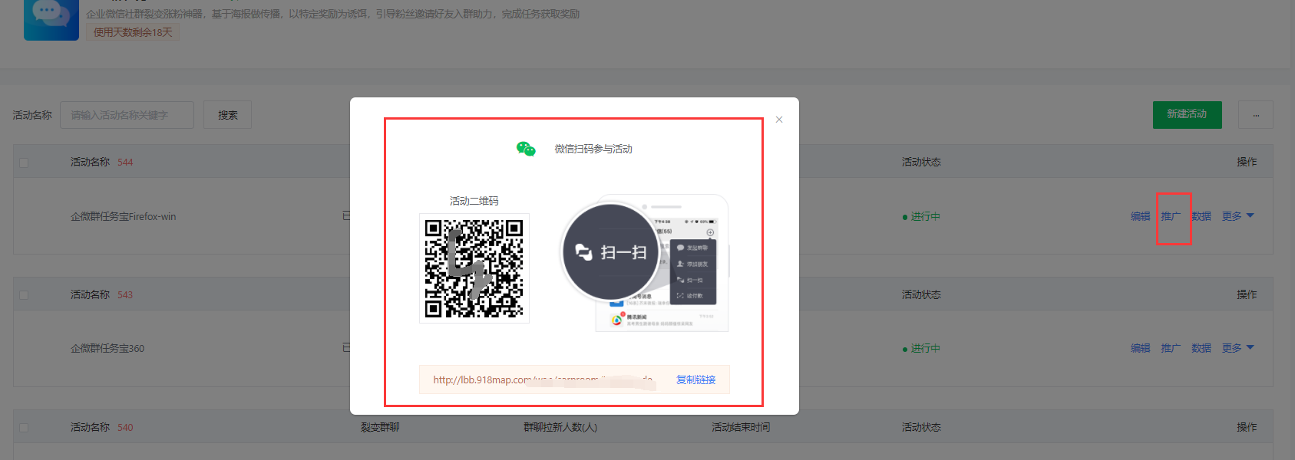
Task: Click the activity QR code image
Action: (474, 268)
